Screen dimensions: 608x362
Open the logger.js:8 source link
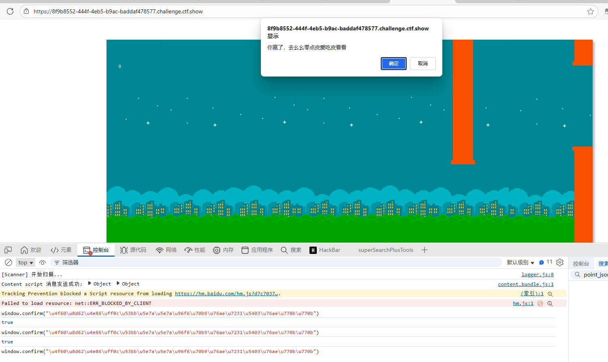point(537,275)
